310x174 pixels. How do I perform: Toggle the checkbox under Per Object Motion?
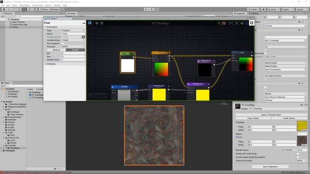coord(265,79)
